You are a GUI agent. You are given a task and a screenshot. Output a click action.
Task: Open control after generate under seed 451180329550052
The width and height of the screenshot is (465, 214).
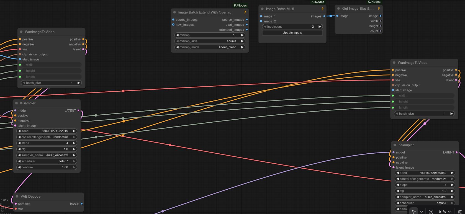(425, 179)
